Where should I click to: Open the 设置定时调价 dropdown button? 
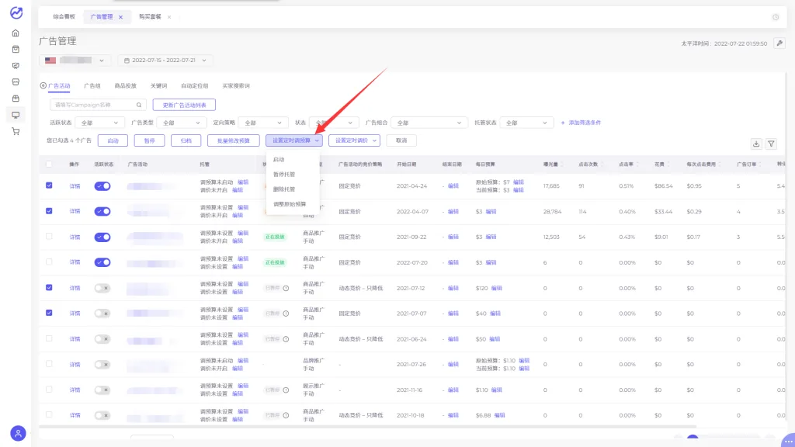354,140
